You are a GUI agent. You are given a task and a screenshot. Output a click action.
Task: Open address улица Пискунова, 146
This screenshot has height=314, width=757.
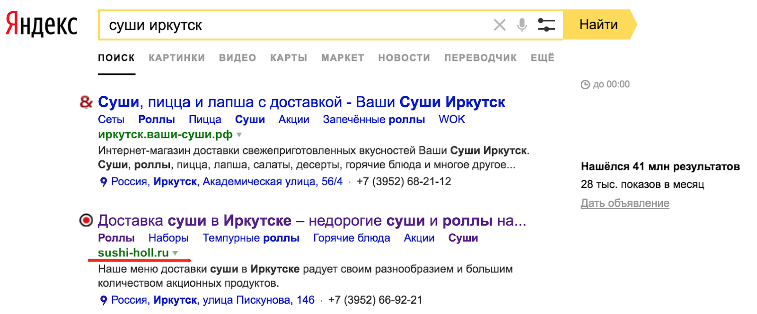[x=213, y=300]
